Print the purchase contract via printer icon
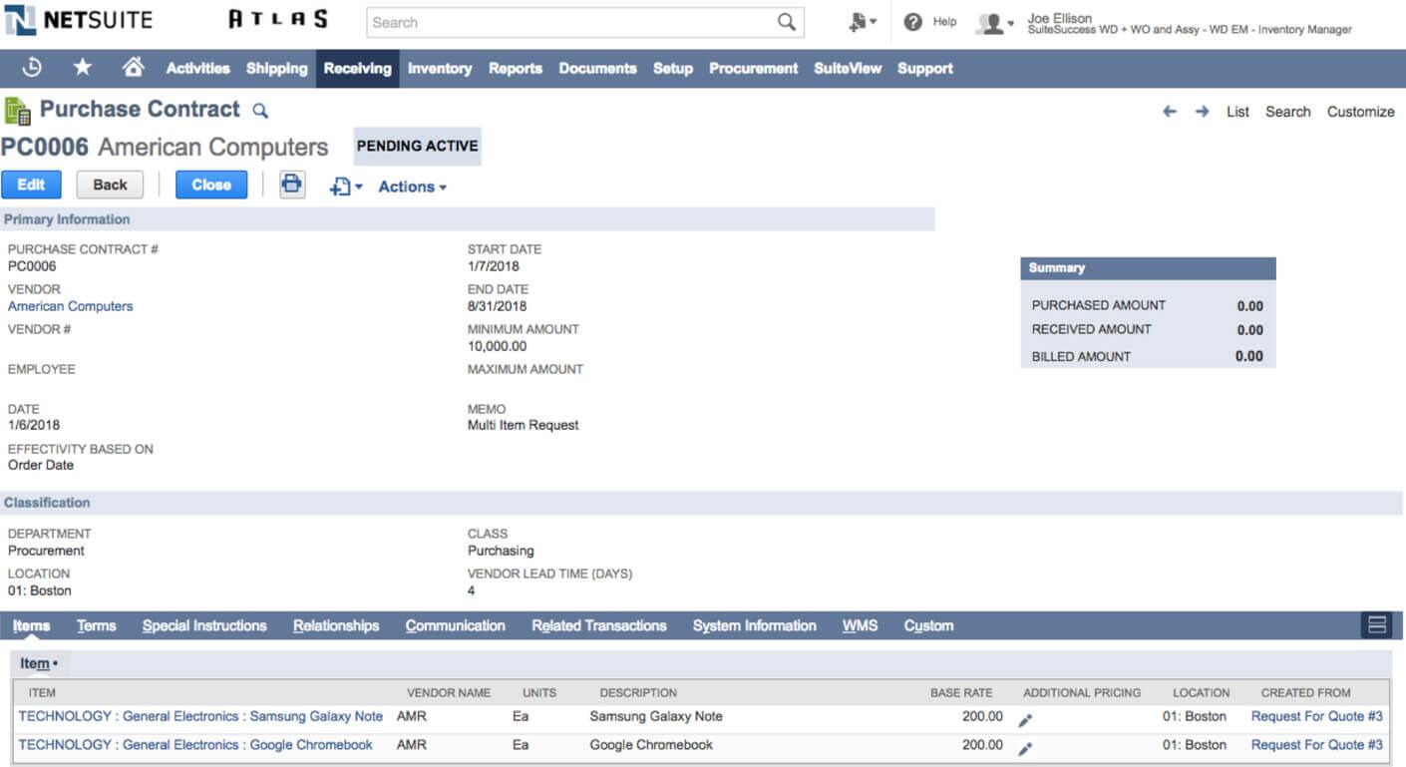 292,185
